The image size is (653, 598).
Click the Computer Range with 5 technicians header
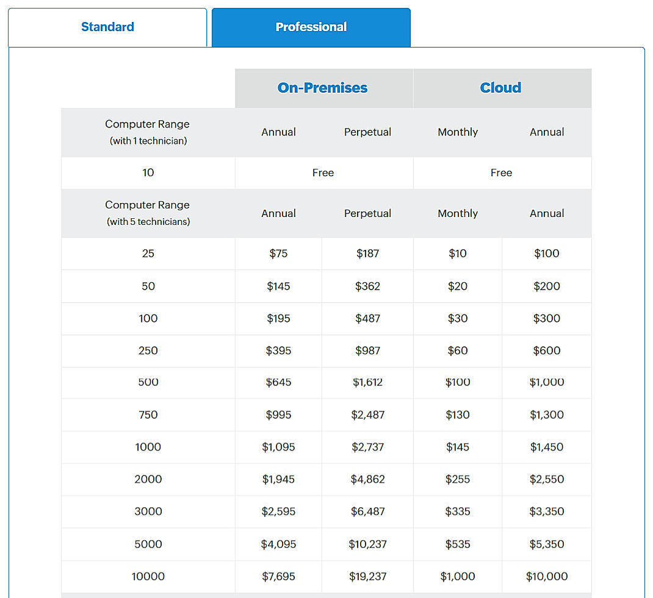tap(147, 213)
